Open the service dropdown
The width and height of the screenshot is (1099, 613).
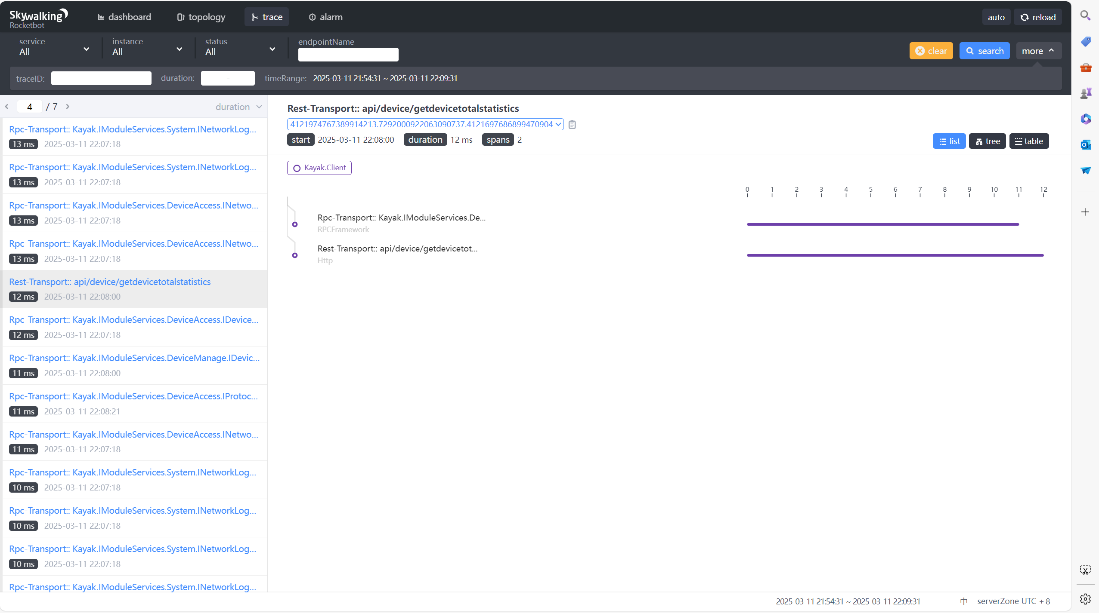pyautogui.click(x=54, y=47)
